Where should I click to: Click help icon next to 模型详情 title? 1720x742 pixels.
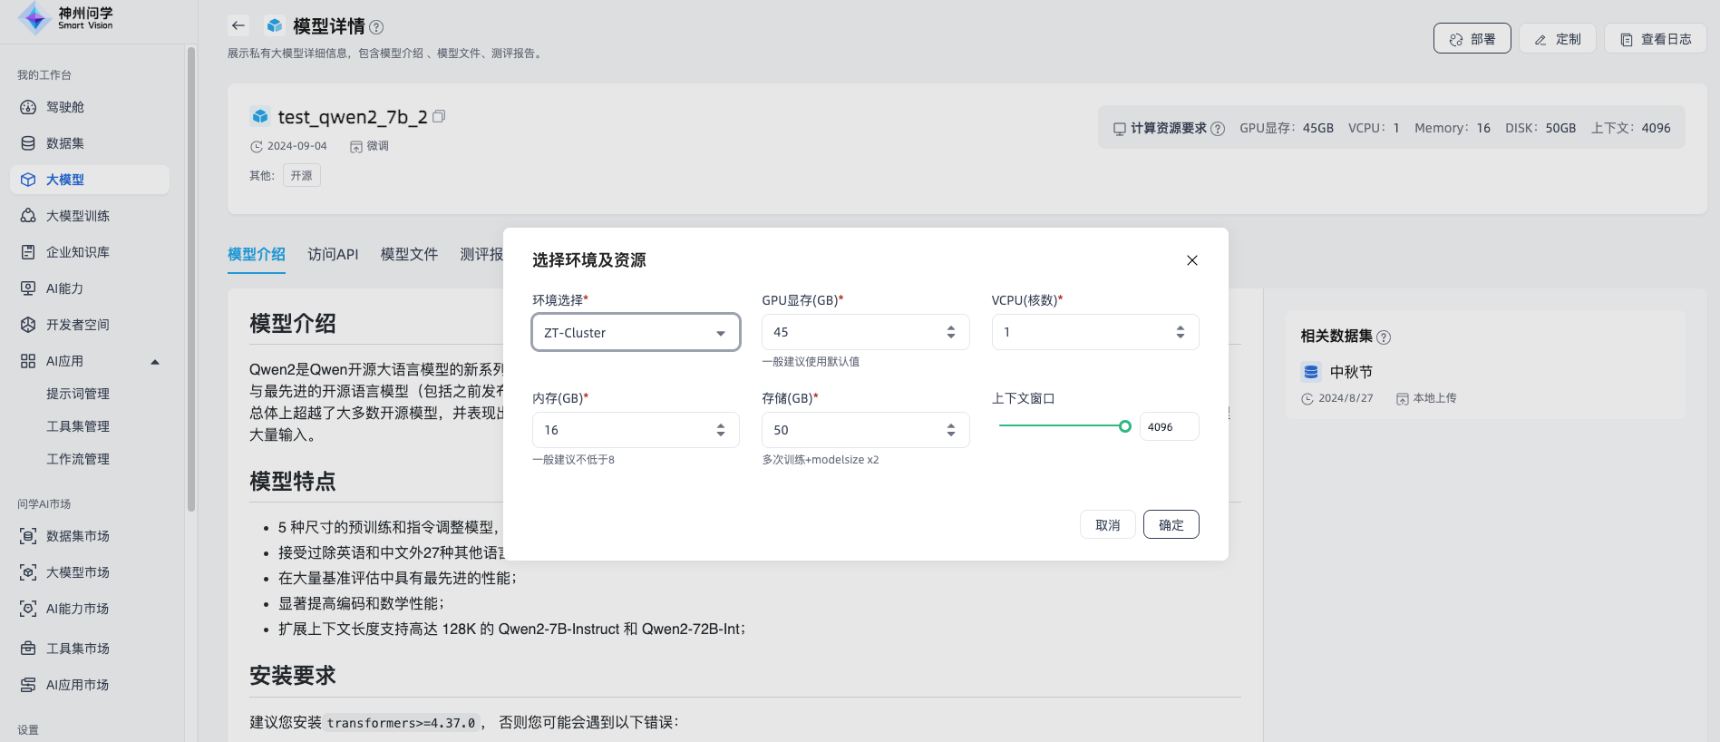pos(376,27)
